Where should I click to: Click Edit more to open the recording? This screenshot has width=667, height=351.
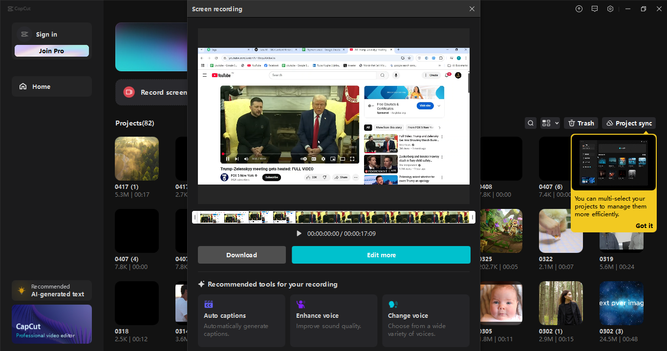pos(381,254)
